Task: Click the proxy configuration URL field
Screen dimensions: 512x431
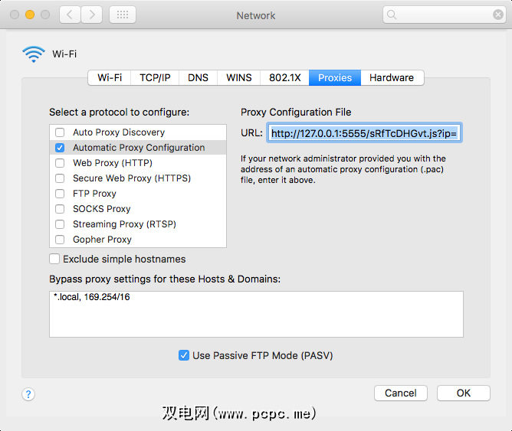Action: (364, 133)
